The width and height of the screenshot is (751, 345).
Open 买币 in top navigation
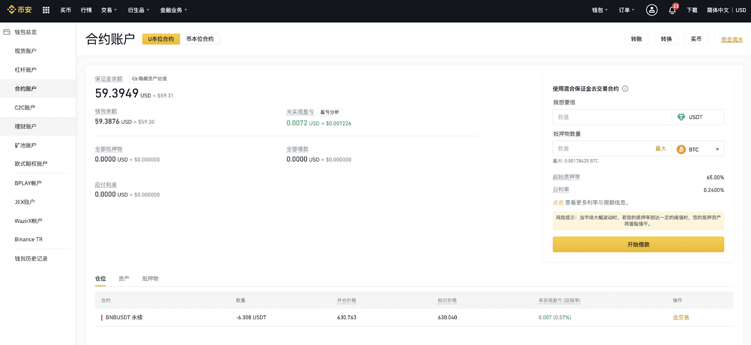point(66,10)
